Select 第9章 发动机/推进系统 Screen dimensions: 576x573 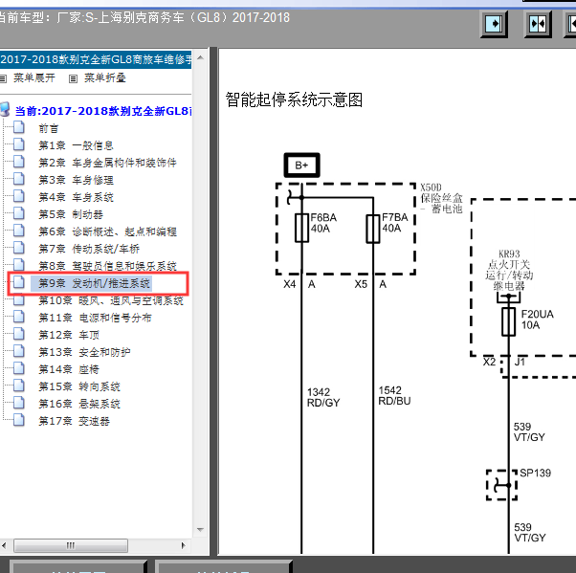[x=95, y=283]
